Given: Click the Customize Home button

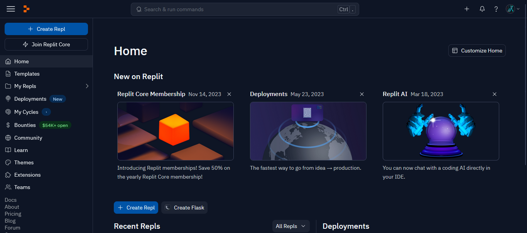Looking at the screenshot, I should tap(477, 51).
